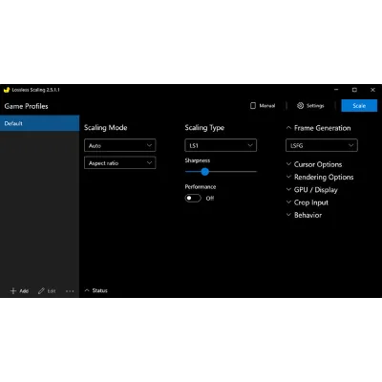Open the Scaling Mode Auto dropdown
The width and height of the screenshot is (382, 382).
pos(120,145)
